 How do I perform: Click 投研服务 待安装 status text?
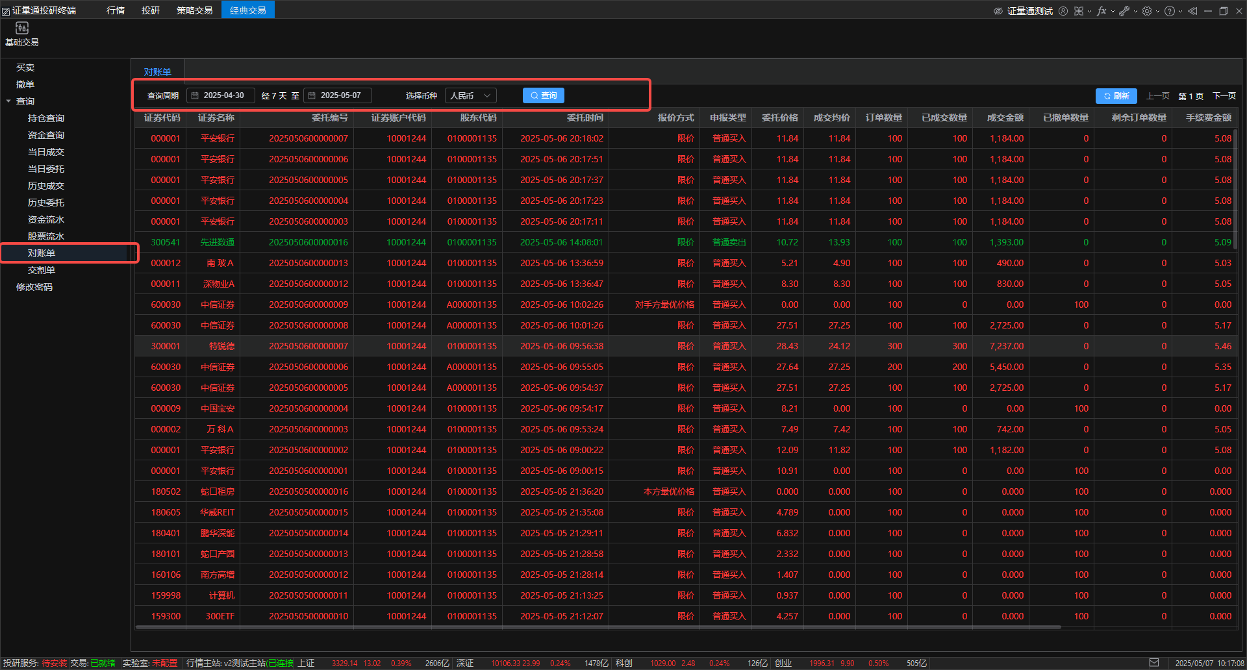[35, 663]
